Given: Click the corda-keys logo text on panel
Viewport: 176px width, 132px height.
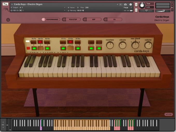Looking at the screenshot, I should pos(142,51).
